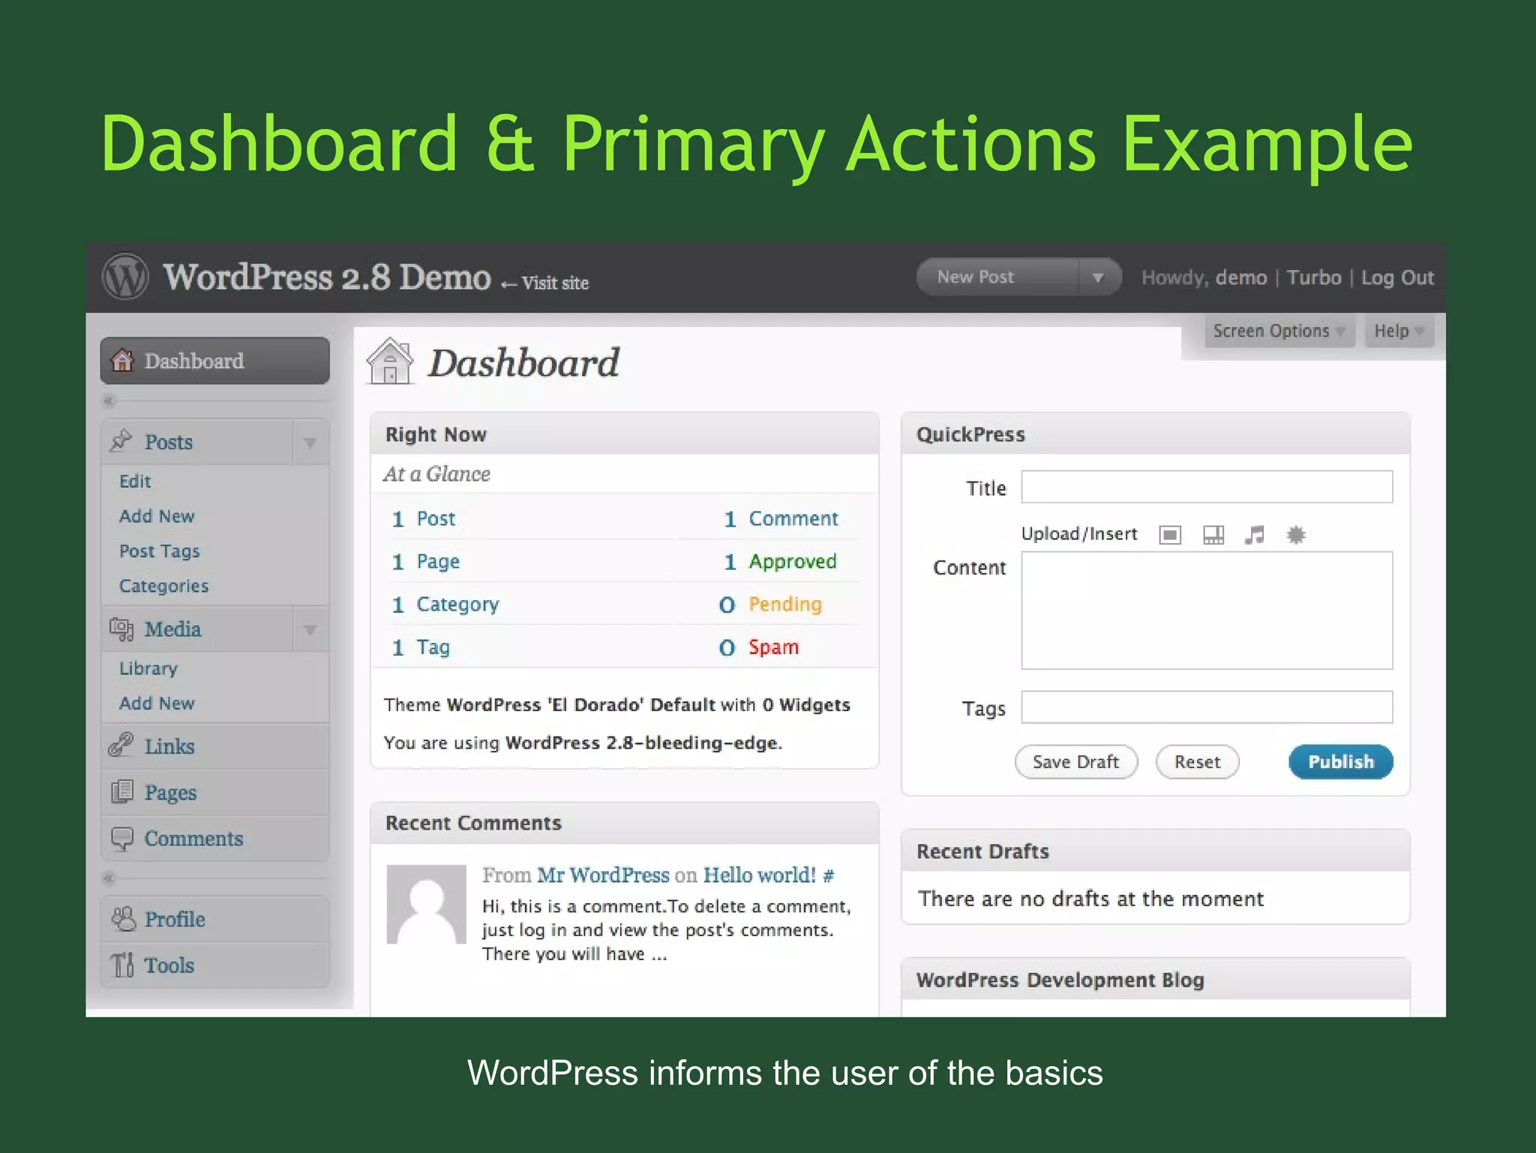Click the Save Draft button
This screenshot has width=1536, height=1153.
1076,761
